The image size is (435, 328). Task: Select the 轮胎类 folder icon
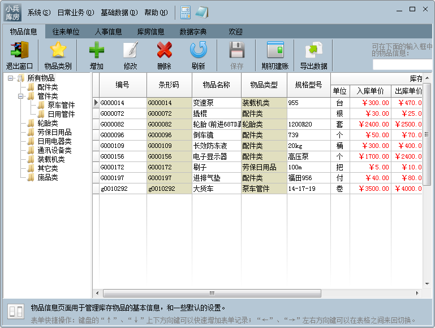click(31, 123)
